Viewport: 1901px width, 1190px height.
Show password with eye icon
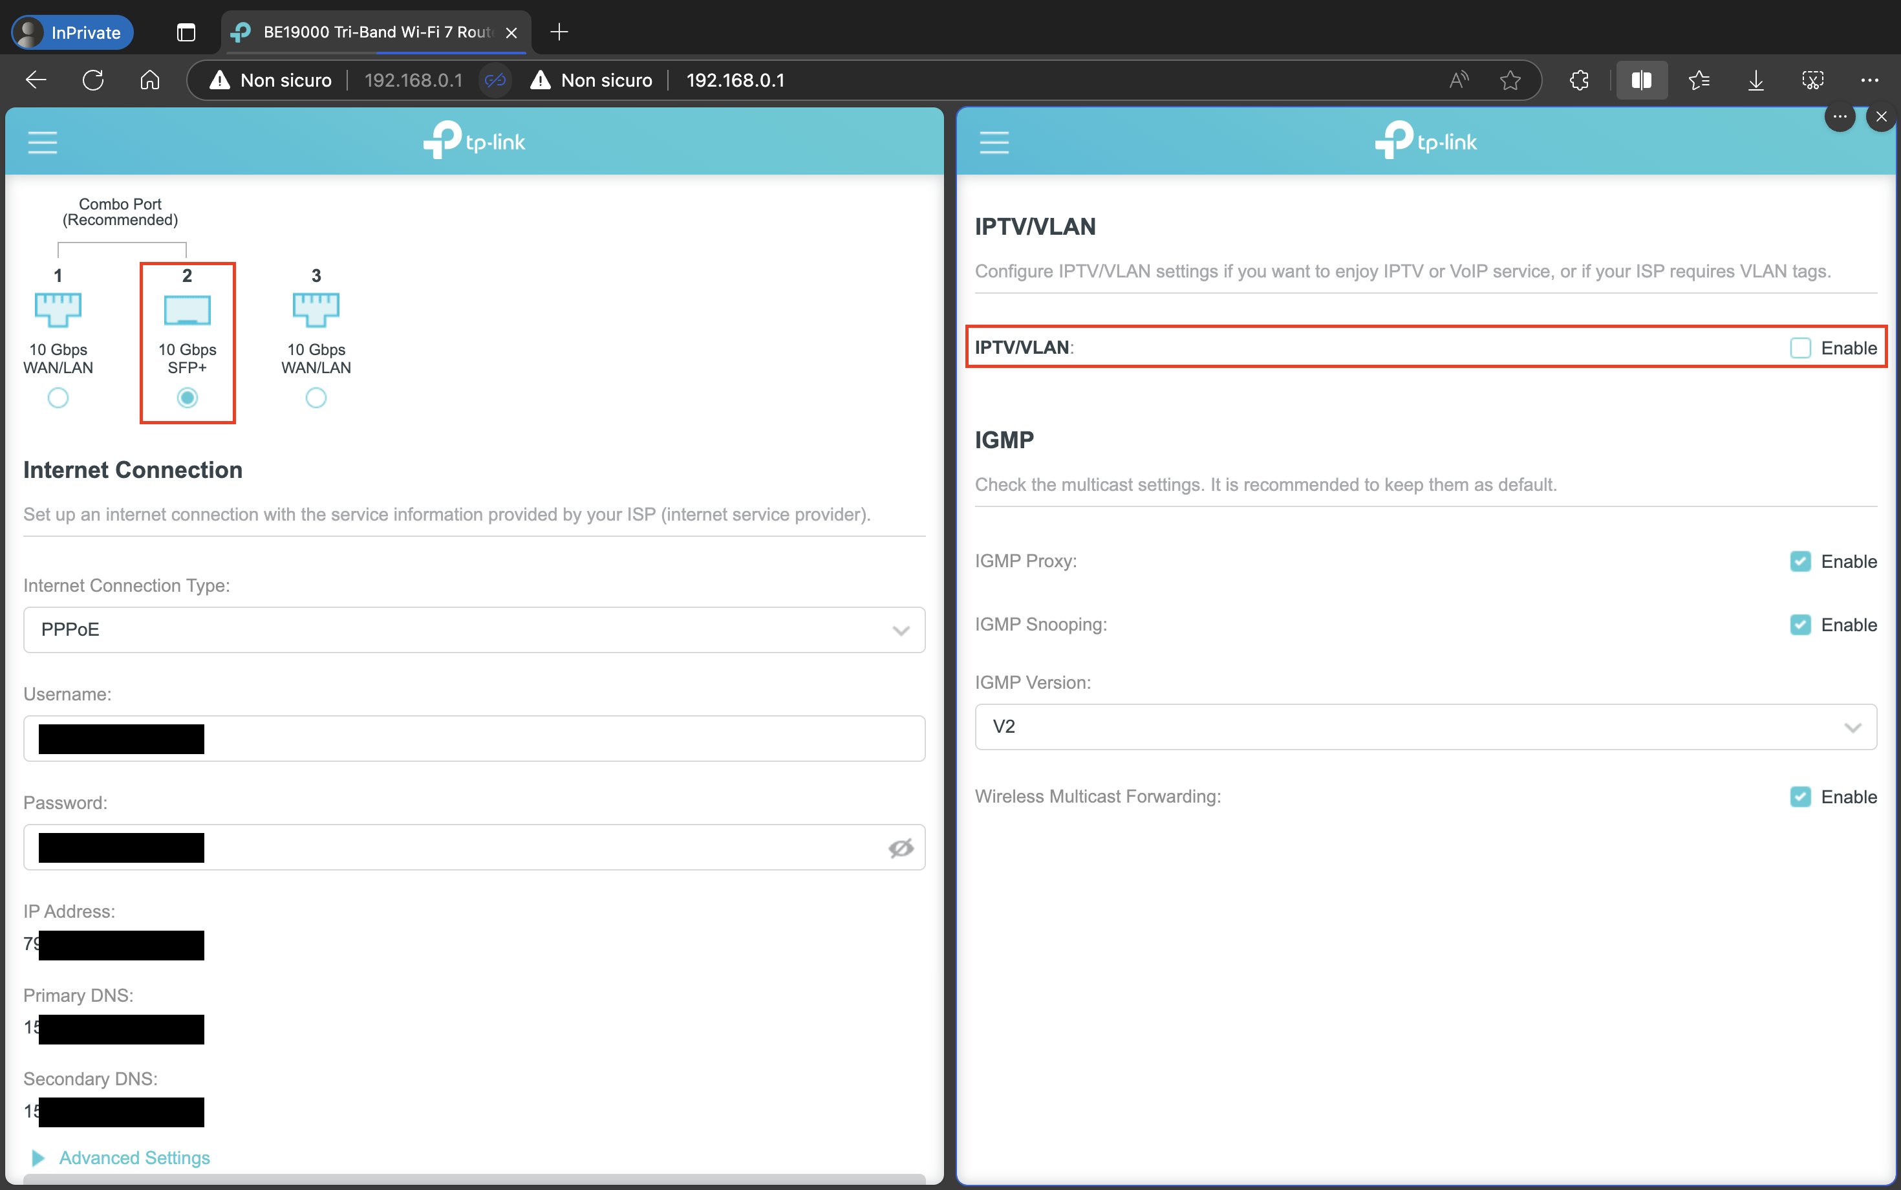900,848
